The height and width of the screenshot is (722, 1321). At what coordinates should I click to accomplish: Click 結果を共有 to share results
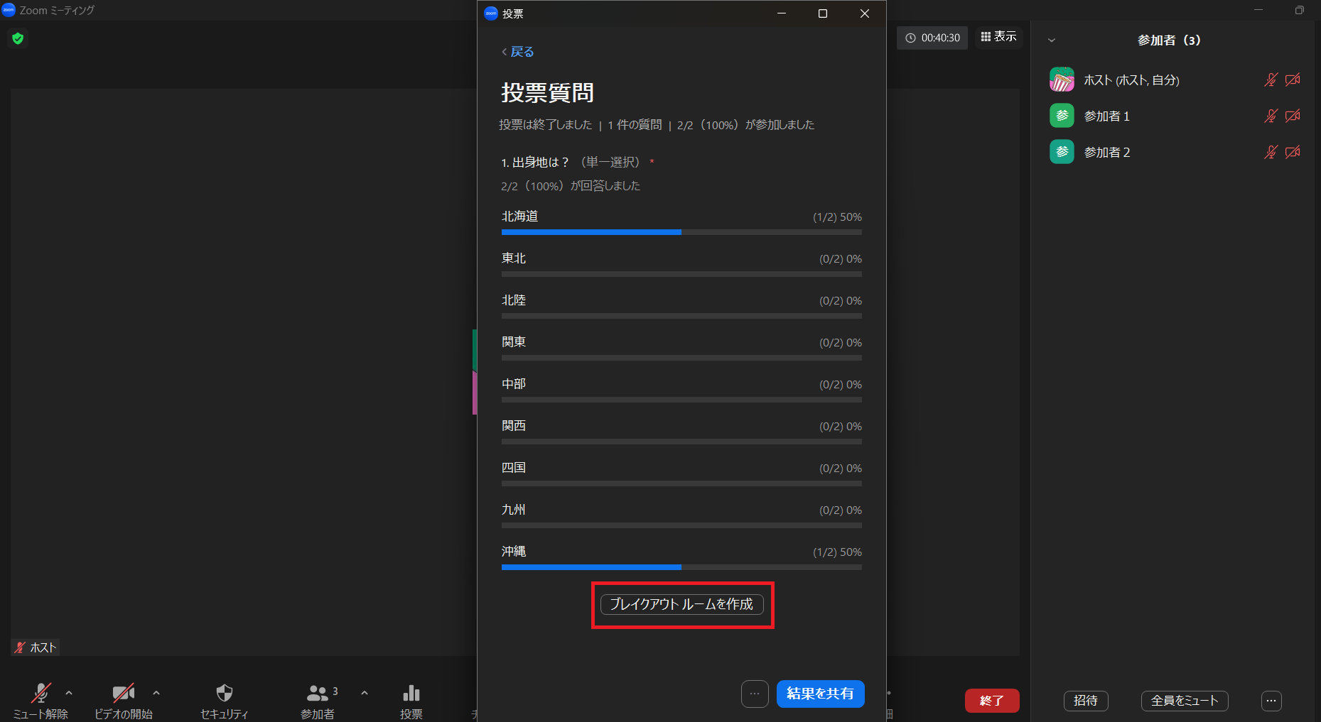[820, 694]
